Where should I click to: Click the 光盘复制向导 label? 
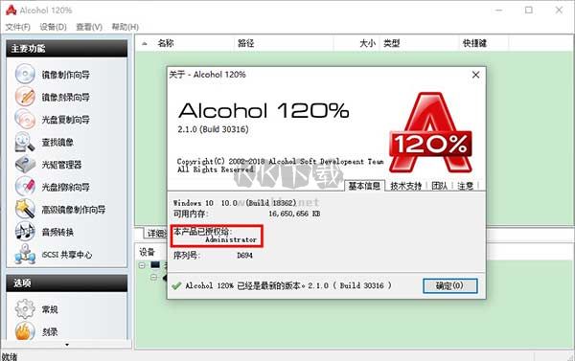tap(65, 120)
